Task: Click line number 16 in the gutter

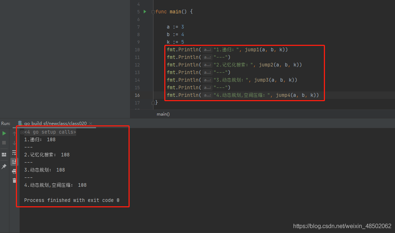Action: point(137,95)
